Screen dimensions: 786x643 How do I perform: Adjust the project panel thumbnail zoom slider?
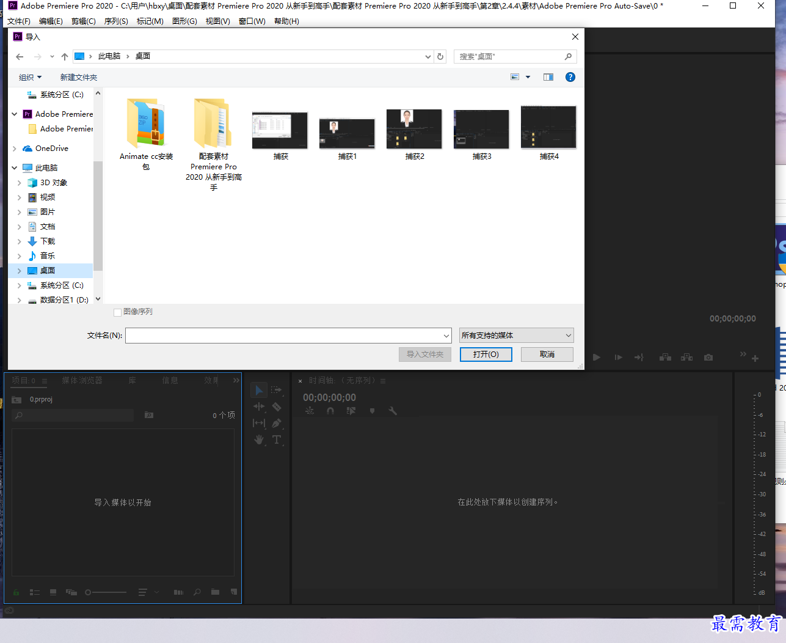pos(105,592)
